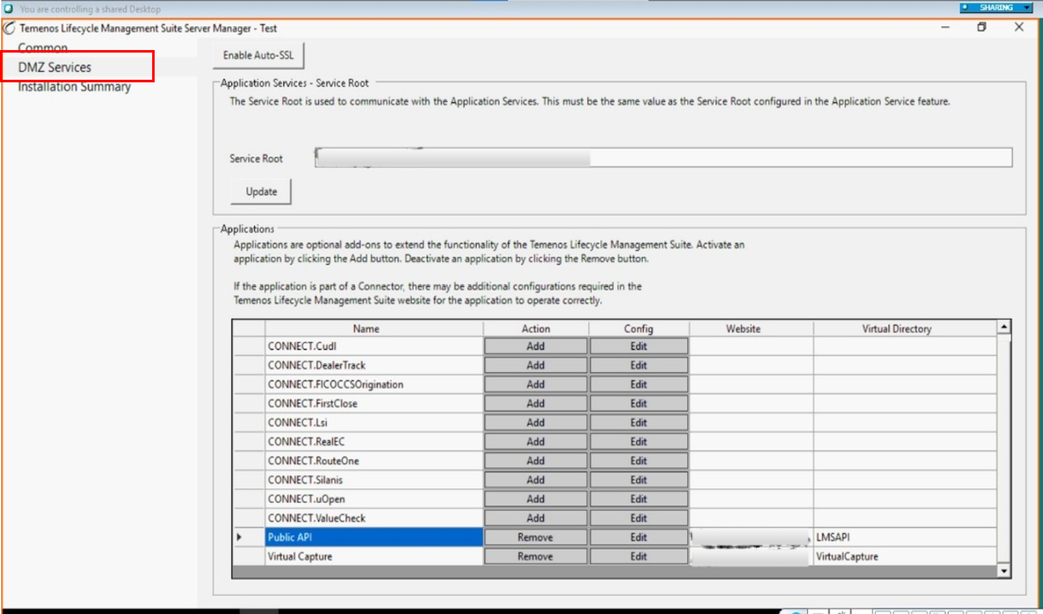Add the CONNECT.RouteOne application
Screen dimensions: 1043x614
click(x=535, y=461)
